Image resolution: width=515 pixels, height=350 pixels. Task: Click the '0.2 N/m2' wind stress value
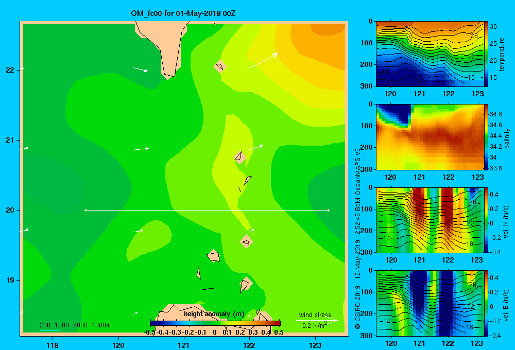click(x=314, y=325)
